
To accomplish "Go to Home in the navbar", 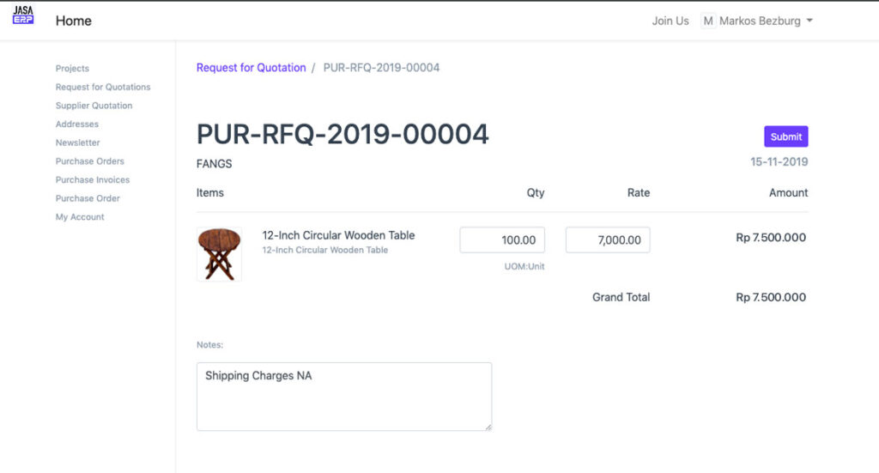I will click(73, 21).
